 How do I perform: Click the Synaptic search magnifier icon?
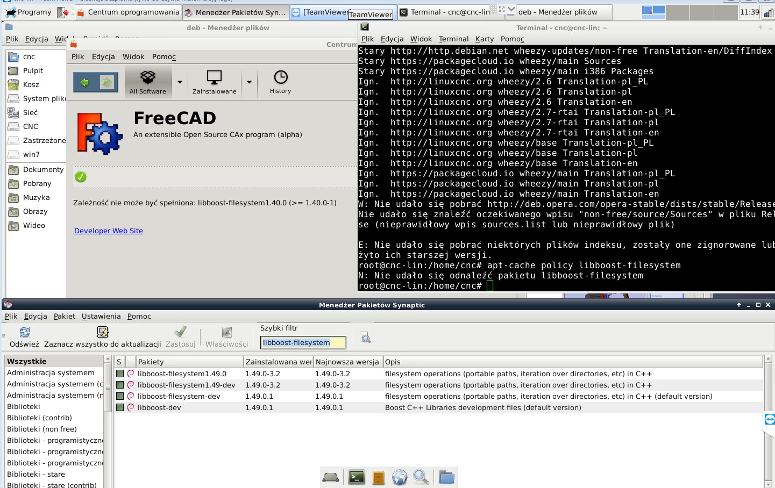(365, 338)
